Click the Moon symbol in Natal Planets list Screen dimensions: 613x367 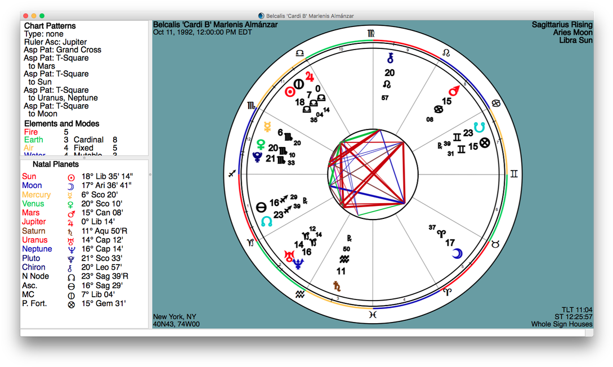click(71, 186)
